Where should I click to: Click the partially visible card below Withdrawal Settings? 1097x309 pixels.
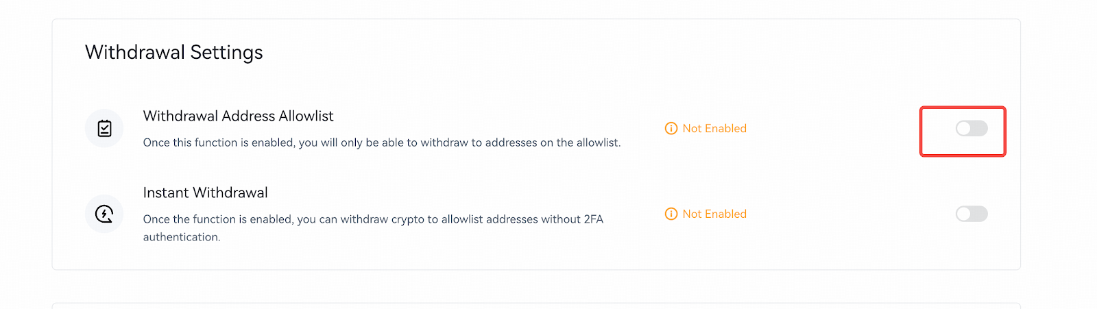click(536, 306)
